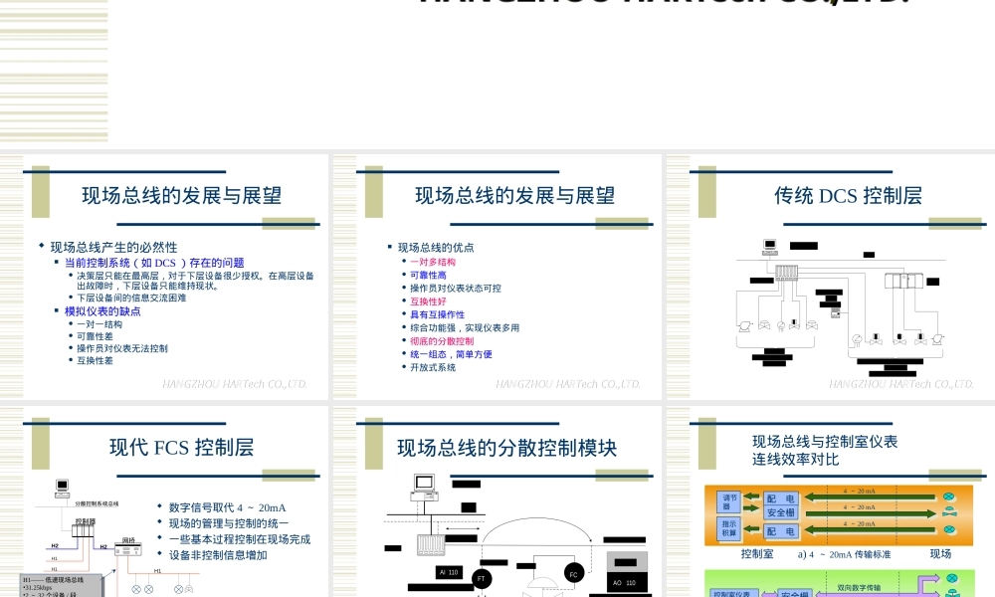
Task: Click the bullet 设备非控制信息增加
Action: (218, 555)
